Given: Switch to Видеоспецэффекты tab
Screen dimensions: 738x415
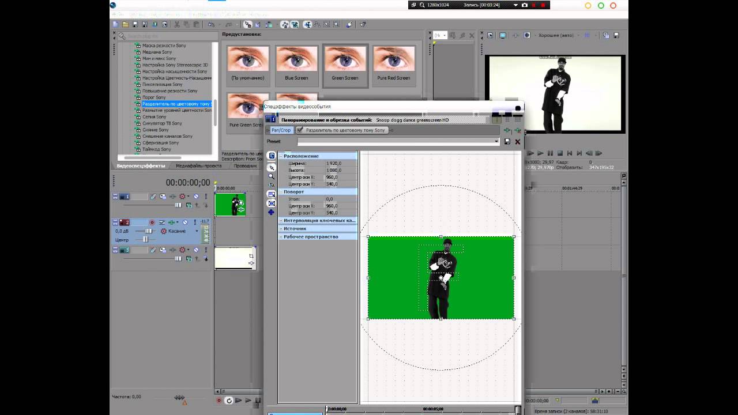Looking at the screenshot, I should coord(141,166).
